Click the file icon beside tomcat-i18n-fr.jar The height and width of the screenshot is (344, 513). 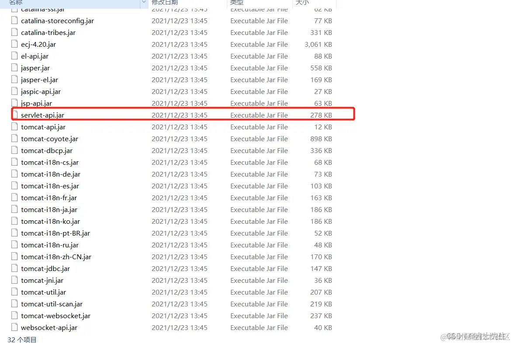(14, 198)
